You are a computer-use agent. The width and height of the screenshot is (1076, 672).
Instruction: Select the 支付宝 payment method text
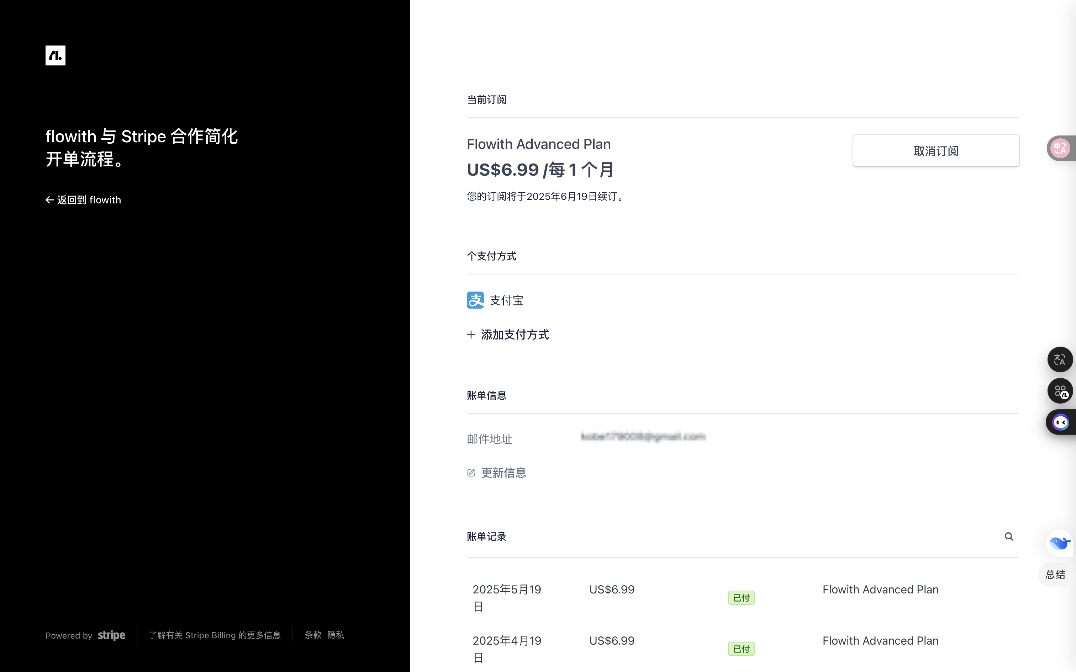506,300
